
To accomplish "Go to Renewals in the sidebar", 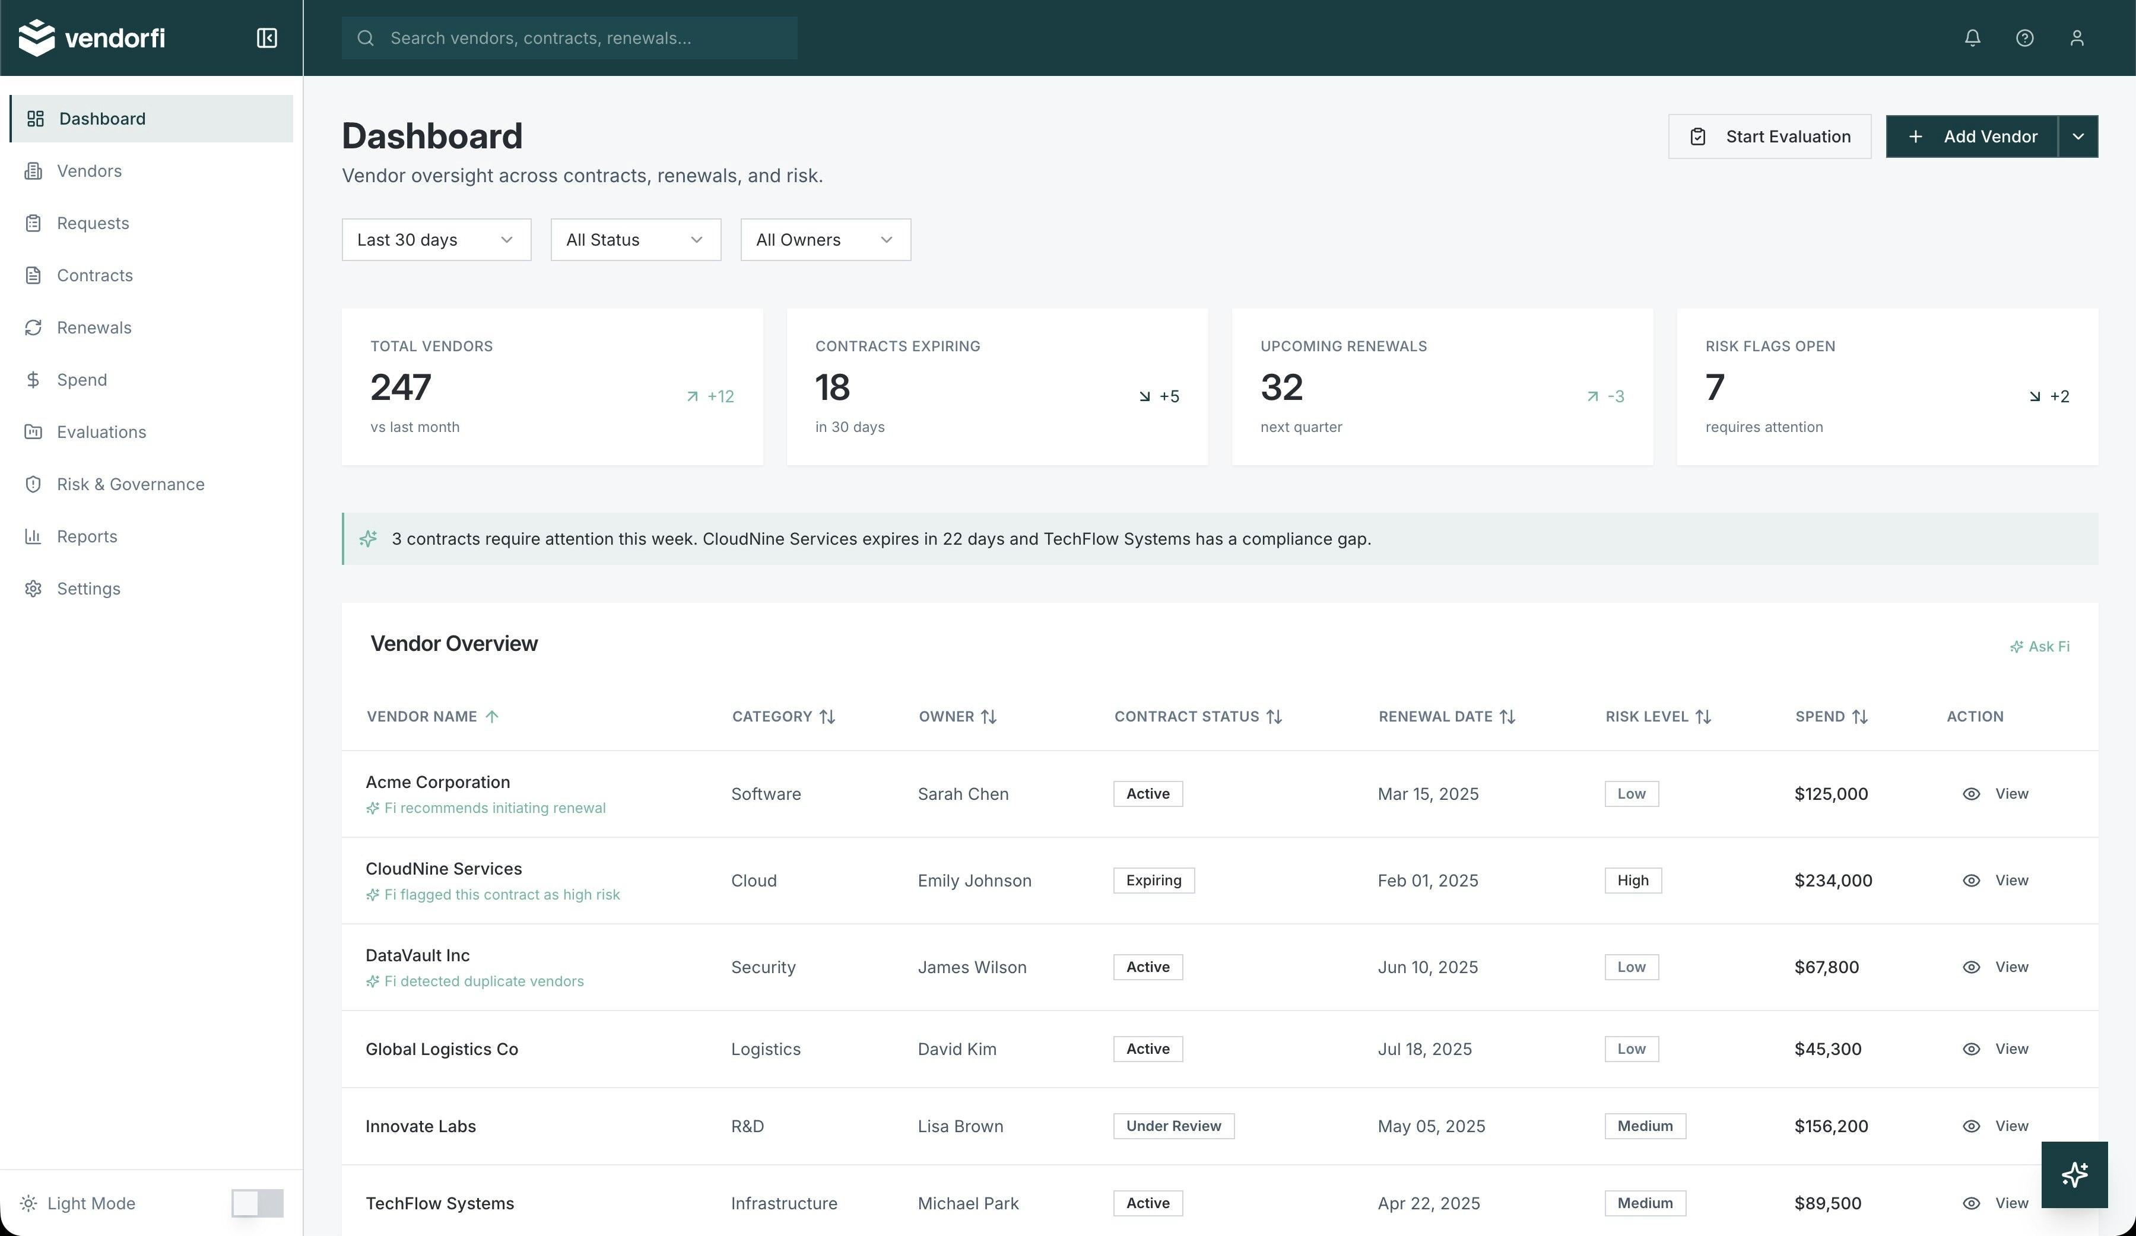I will 93,328.
